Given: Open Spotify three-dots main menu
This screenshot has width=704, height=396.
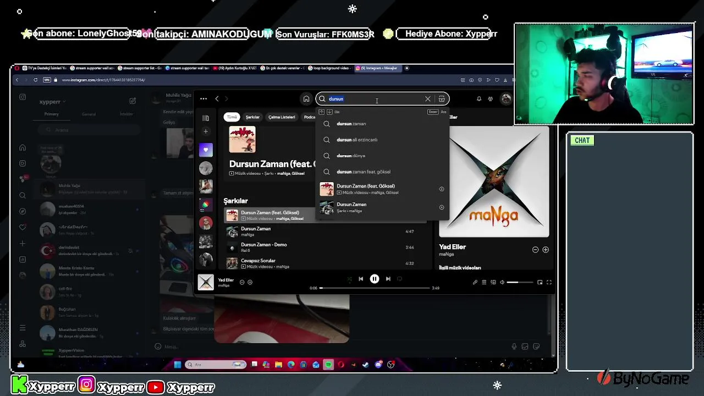Looking at the screenshot, I should [x=204, y=99].
